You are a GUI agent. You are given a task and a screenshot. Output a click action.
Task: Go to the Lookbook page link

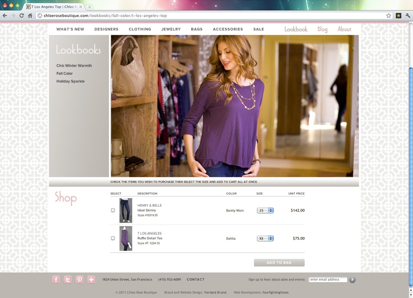pos(296,29)
